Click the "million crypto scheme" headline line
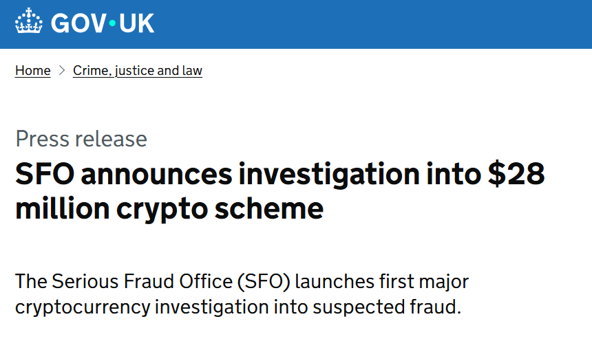The image size is (592, 352). (x=169, y=208)
